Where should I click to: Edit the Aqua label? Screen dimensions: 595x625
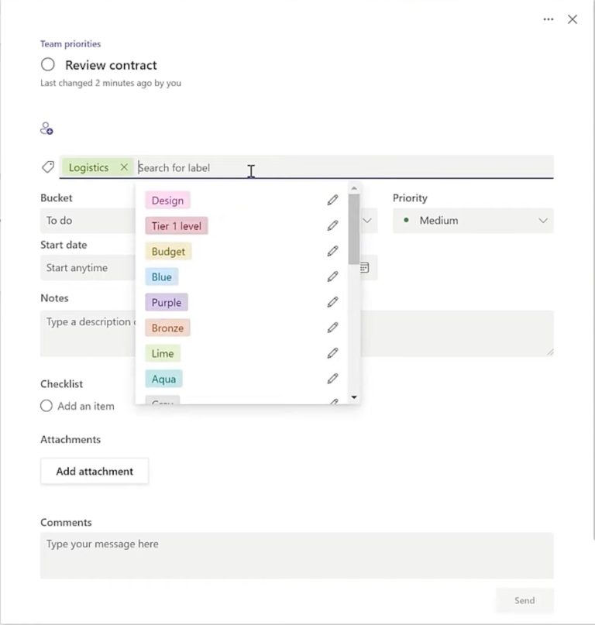pos(332,379)
